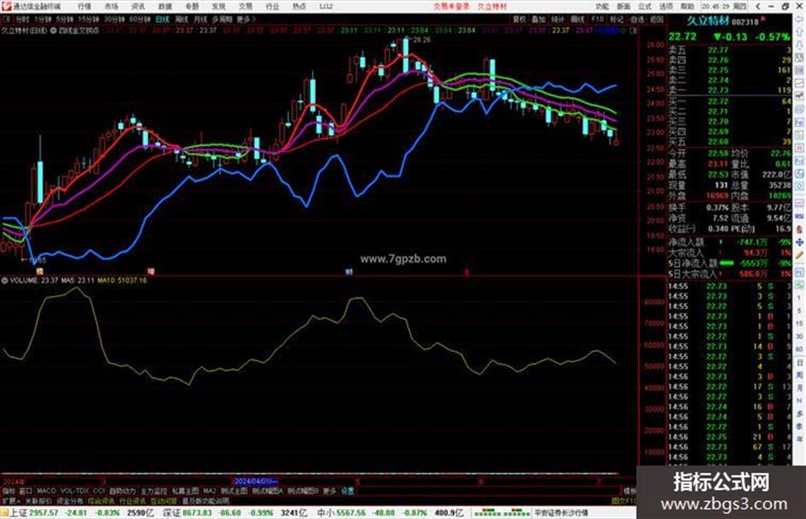Viewport: 806px width, 519px height.
Task: Click the 复权 button
Action: point(519,19)
